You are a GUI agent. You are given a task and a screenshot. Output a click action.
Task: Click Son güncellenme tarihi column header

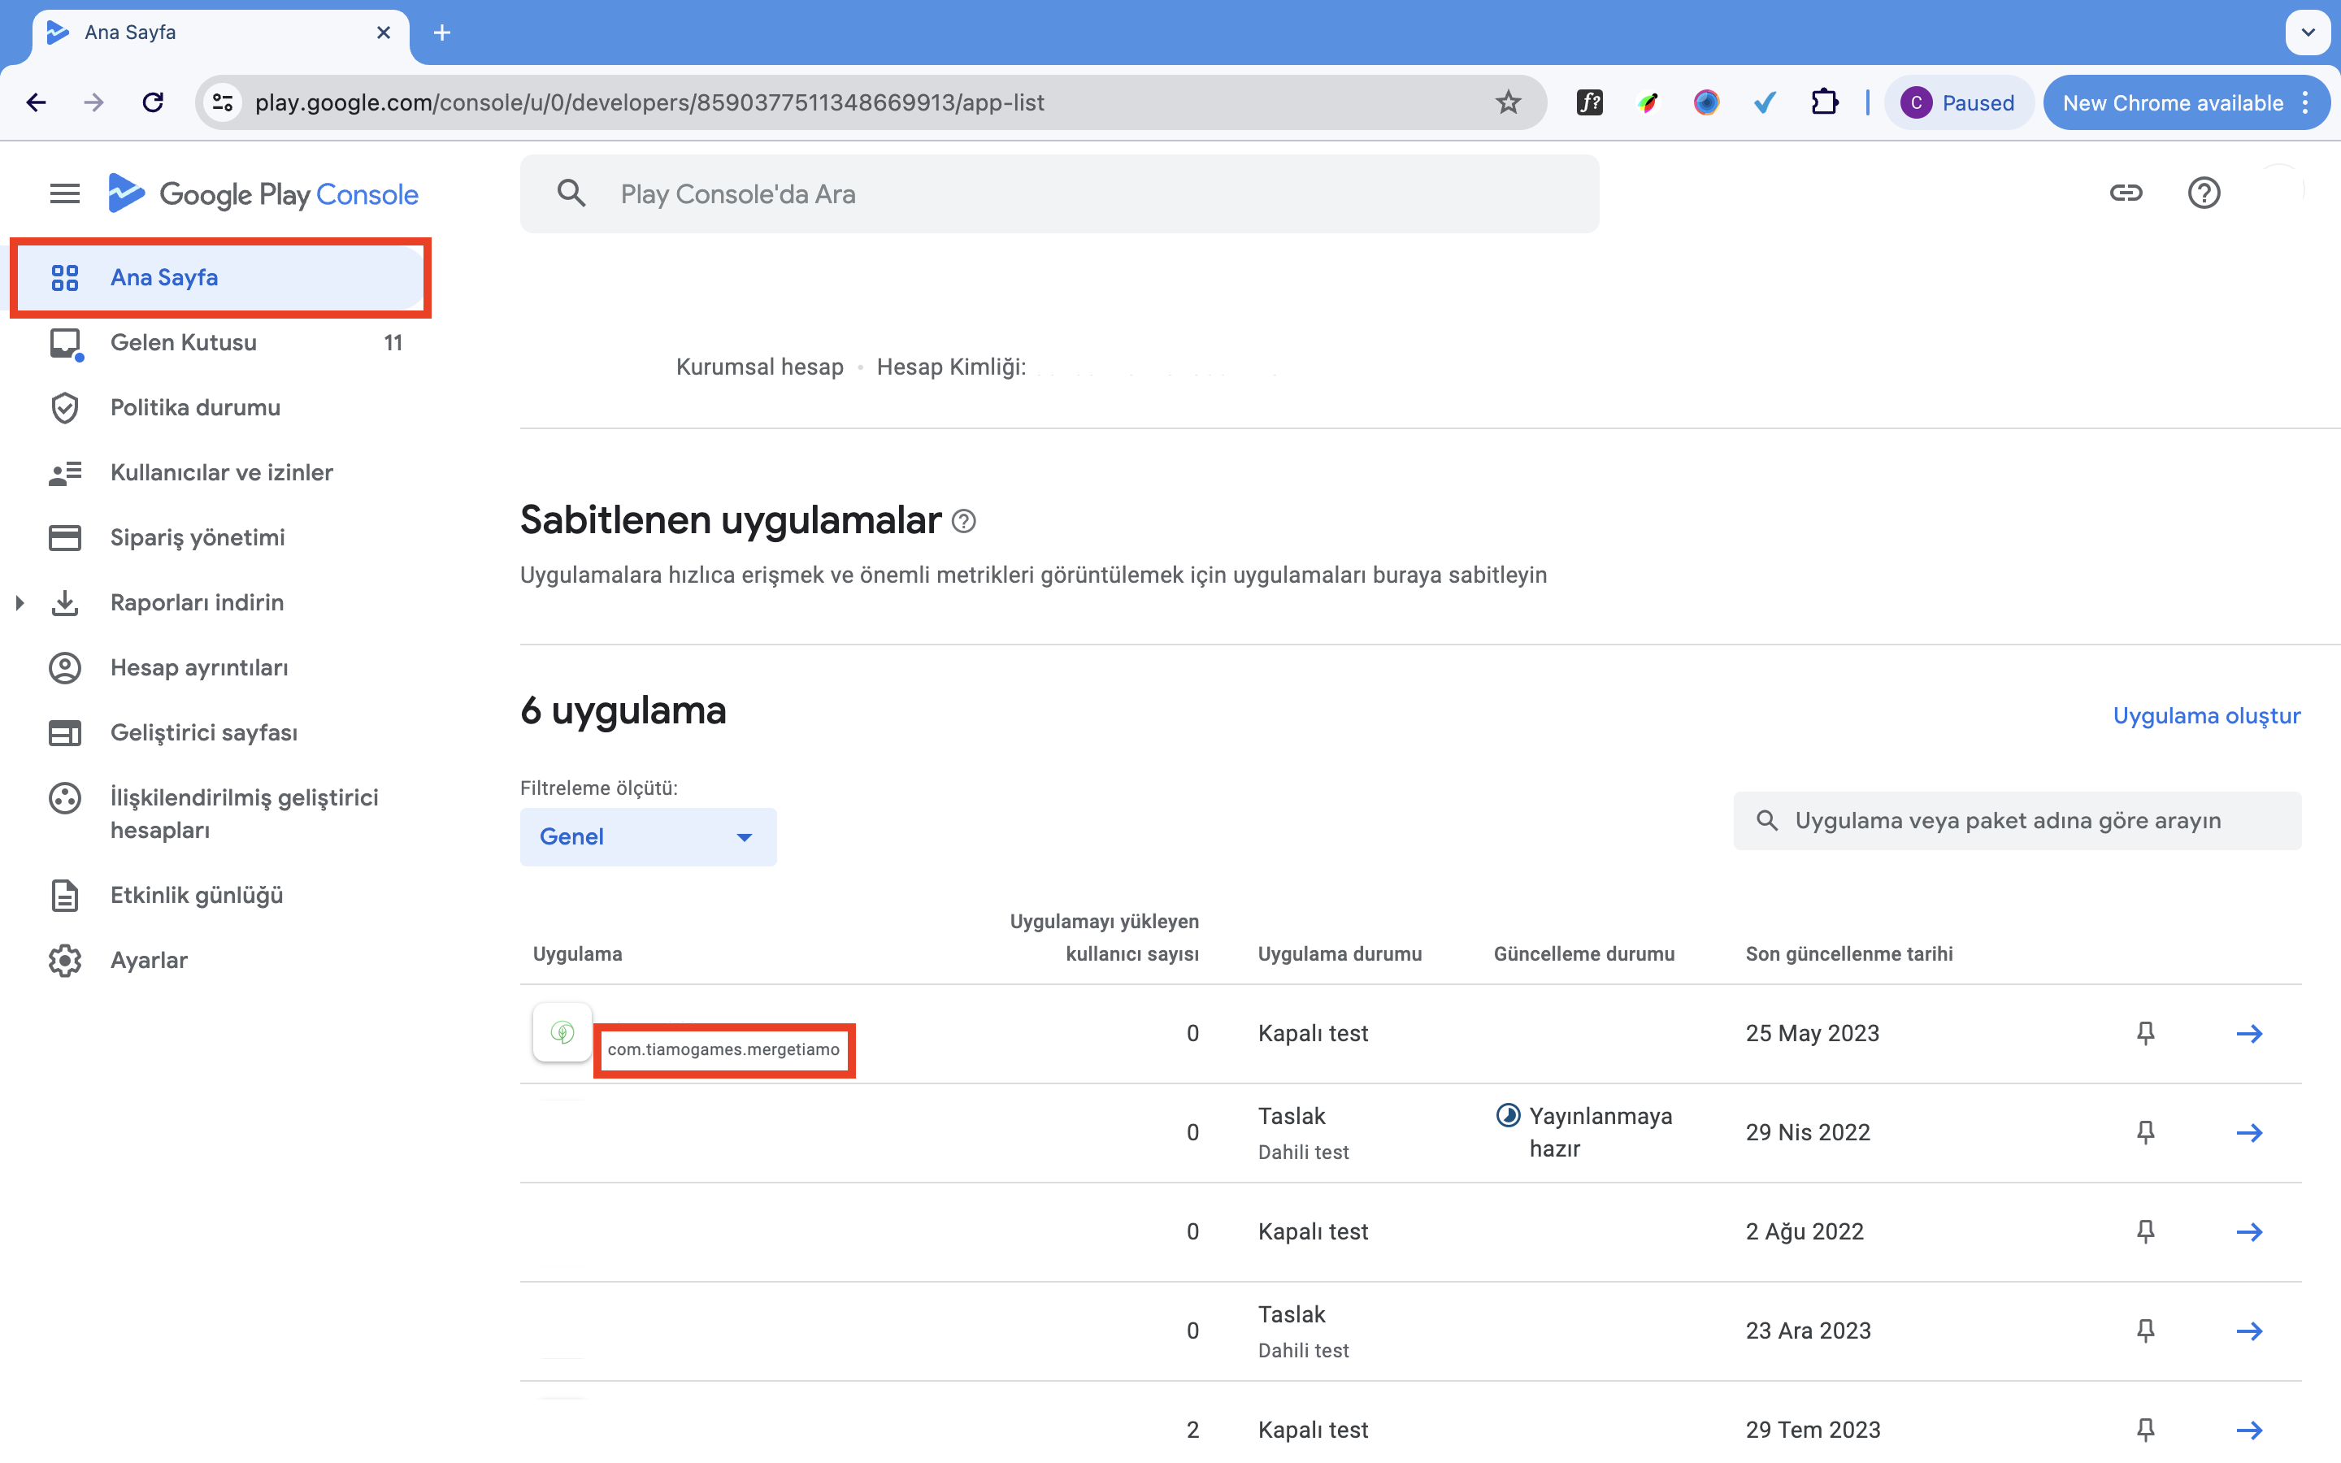[1848, 954]
